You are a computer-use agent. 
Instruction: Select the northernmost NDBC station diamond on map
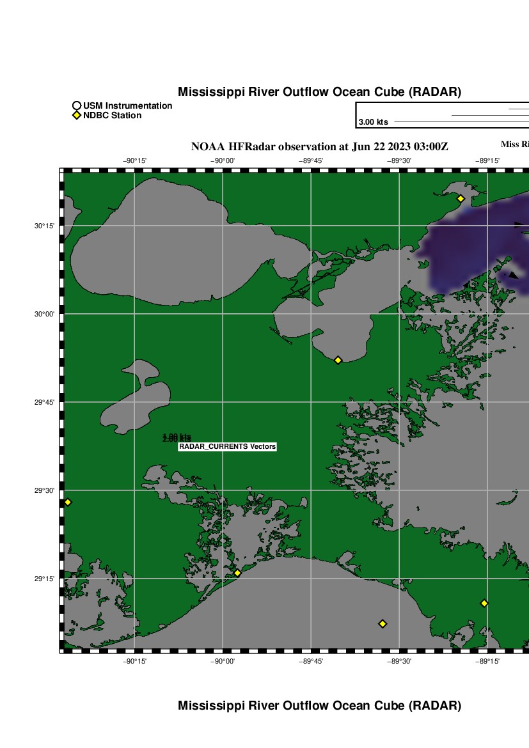pos(460,198)
